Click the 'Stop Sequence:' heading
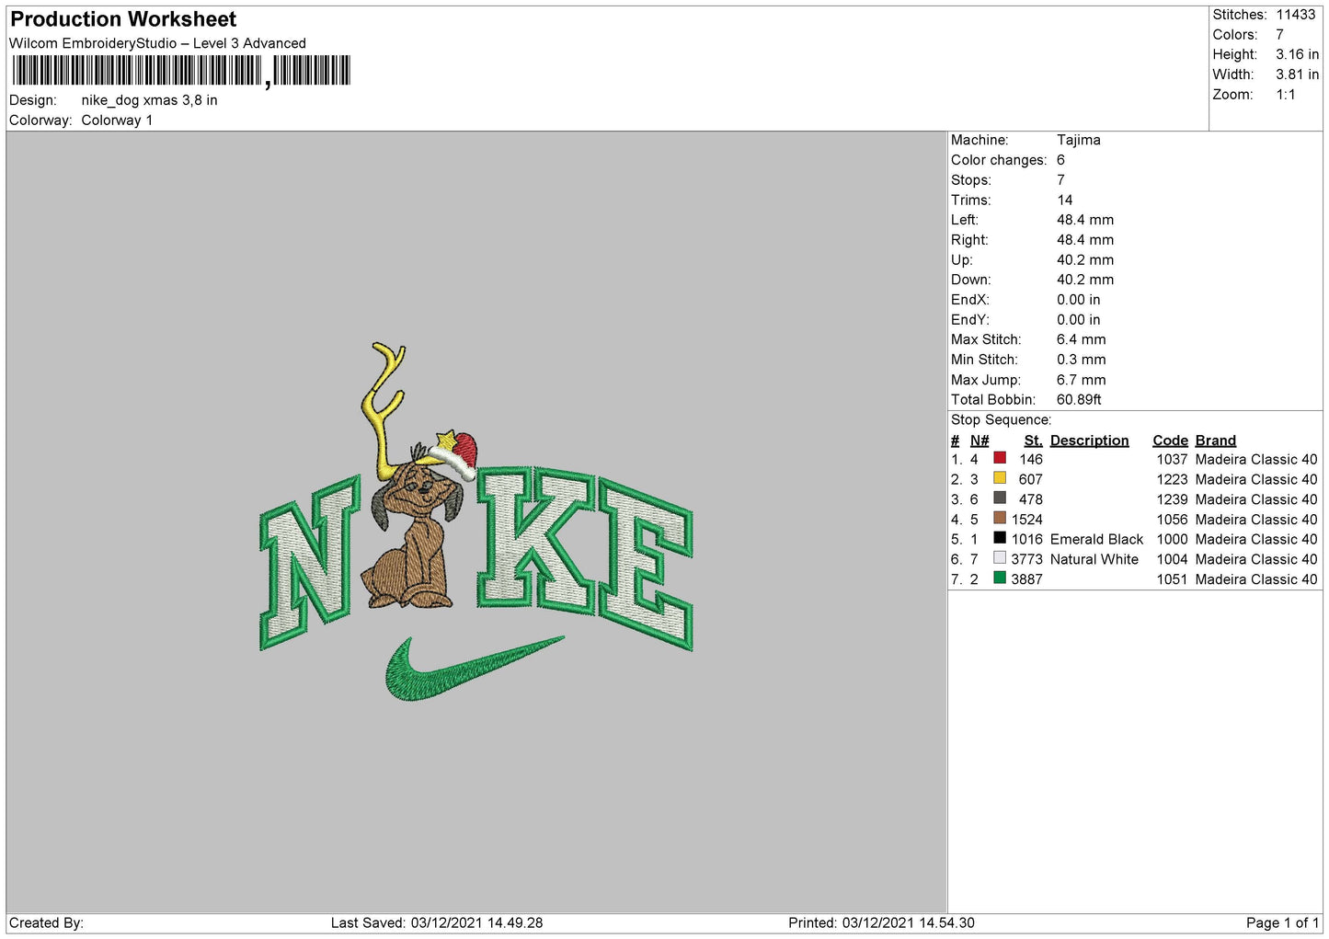Screen dimensions: 1329x939 pyautogui.click(x=1001, y=420)
